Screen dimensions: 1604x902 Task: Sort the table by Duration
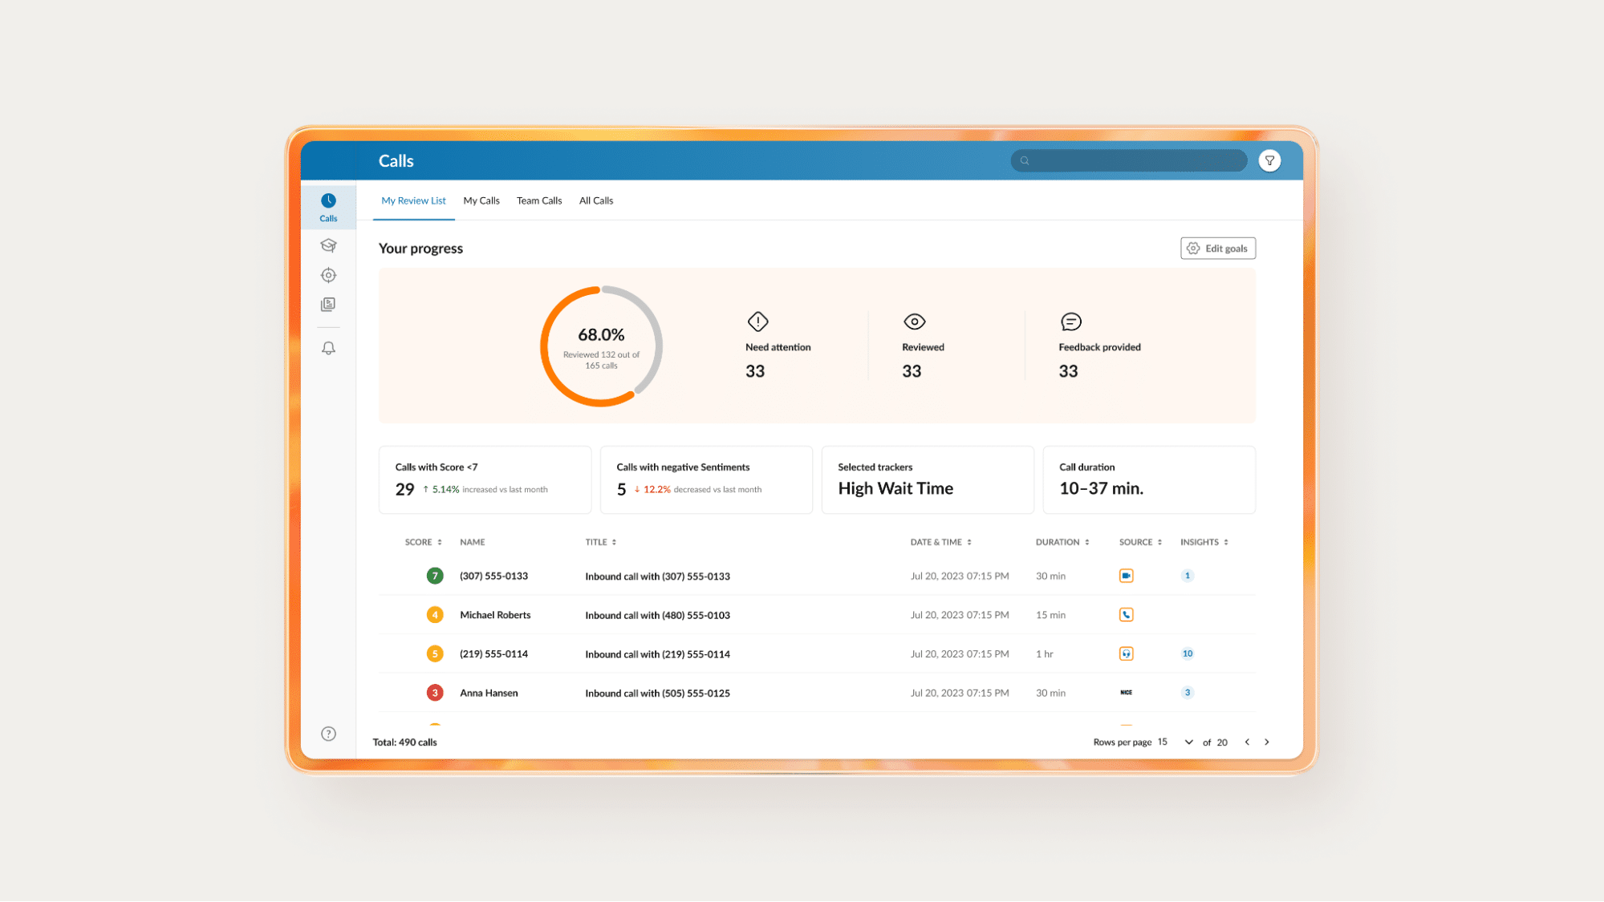[x=1062, y=542]
